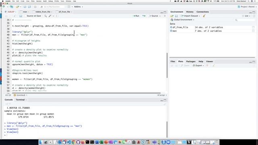This screenshot has height=145, width=258.
Task: Click the New File icon in main toolbar
Action: (x=4, y=6)
